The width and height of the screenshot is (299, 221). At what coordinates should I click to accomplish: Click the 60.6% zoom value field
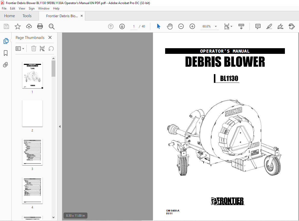point(206,26)
